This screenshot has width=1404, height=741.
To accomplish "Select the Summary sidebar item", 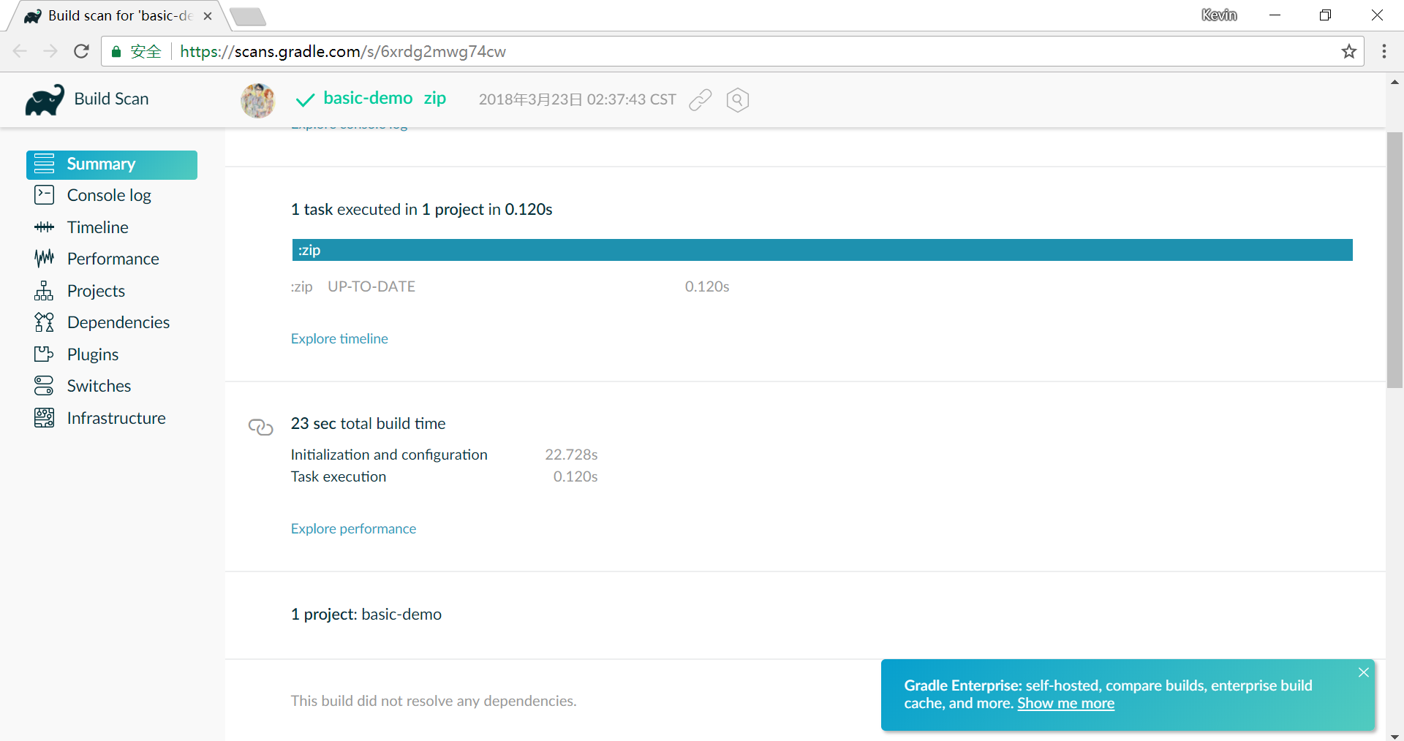I will tap(112, 164).
